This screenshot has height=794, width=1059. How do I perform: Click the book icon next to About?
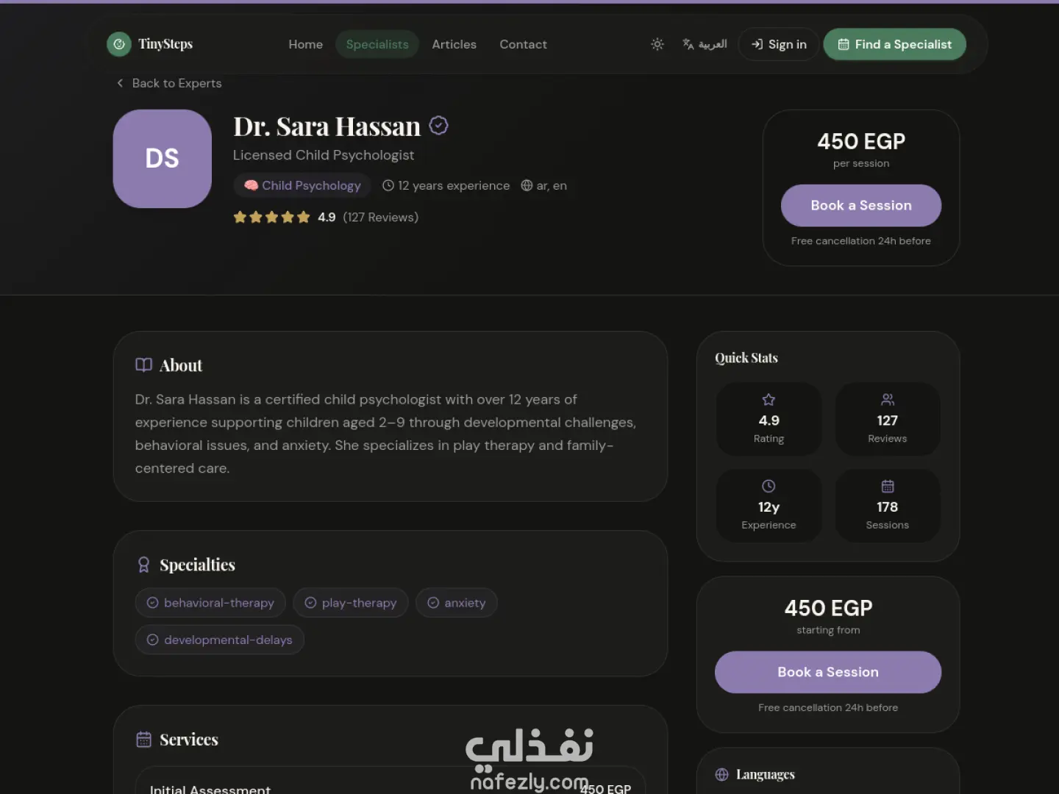click(143, 365)
